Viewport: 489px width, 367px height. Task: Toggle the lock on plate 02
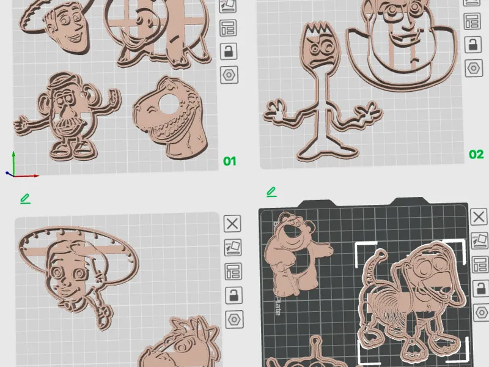pyautogui.click(x=473, y=44)
